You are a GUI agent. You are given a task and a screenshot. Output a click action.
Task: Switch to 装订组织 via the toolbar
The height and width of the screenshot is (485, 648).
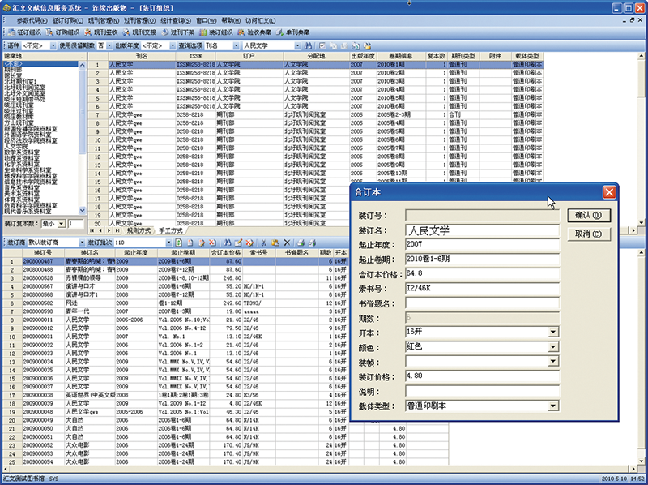(215, 32)
